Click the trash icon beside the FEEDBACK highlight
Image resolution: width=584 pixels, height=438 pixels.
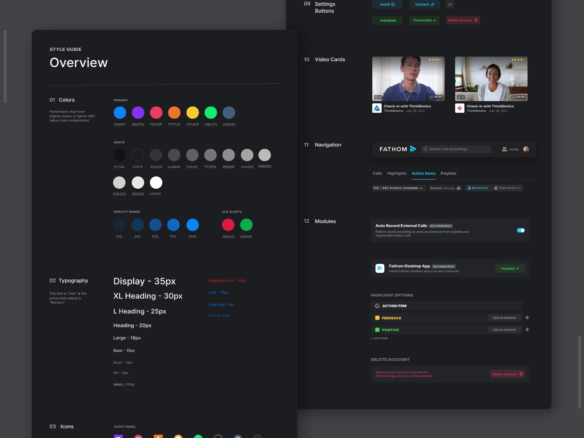527,318
